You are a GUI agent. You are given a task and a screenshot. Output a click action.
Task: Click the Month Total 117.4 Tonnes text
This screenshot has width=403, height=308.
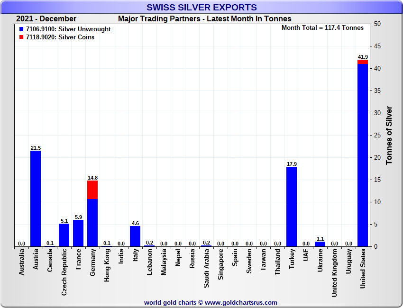pyautogui.click(x=322, y=28)
